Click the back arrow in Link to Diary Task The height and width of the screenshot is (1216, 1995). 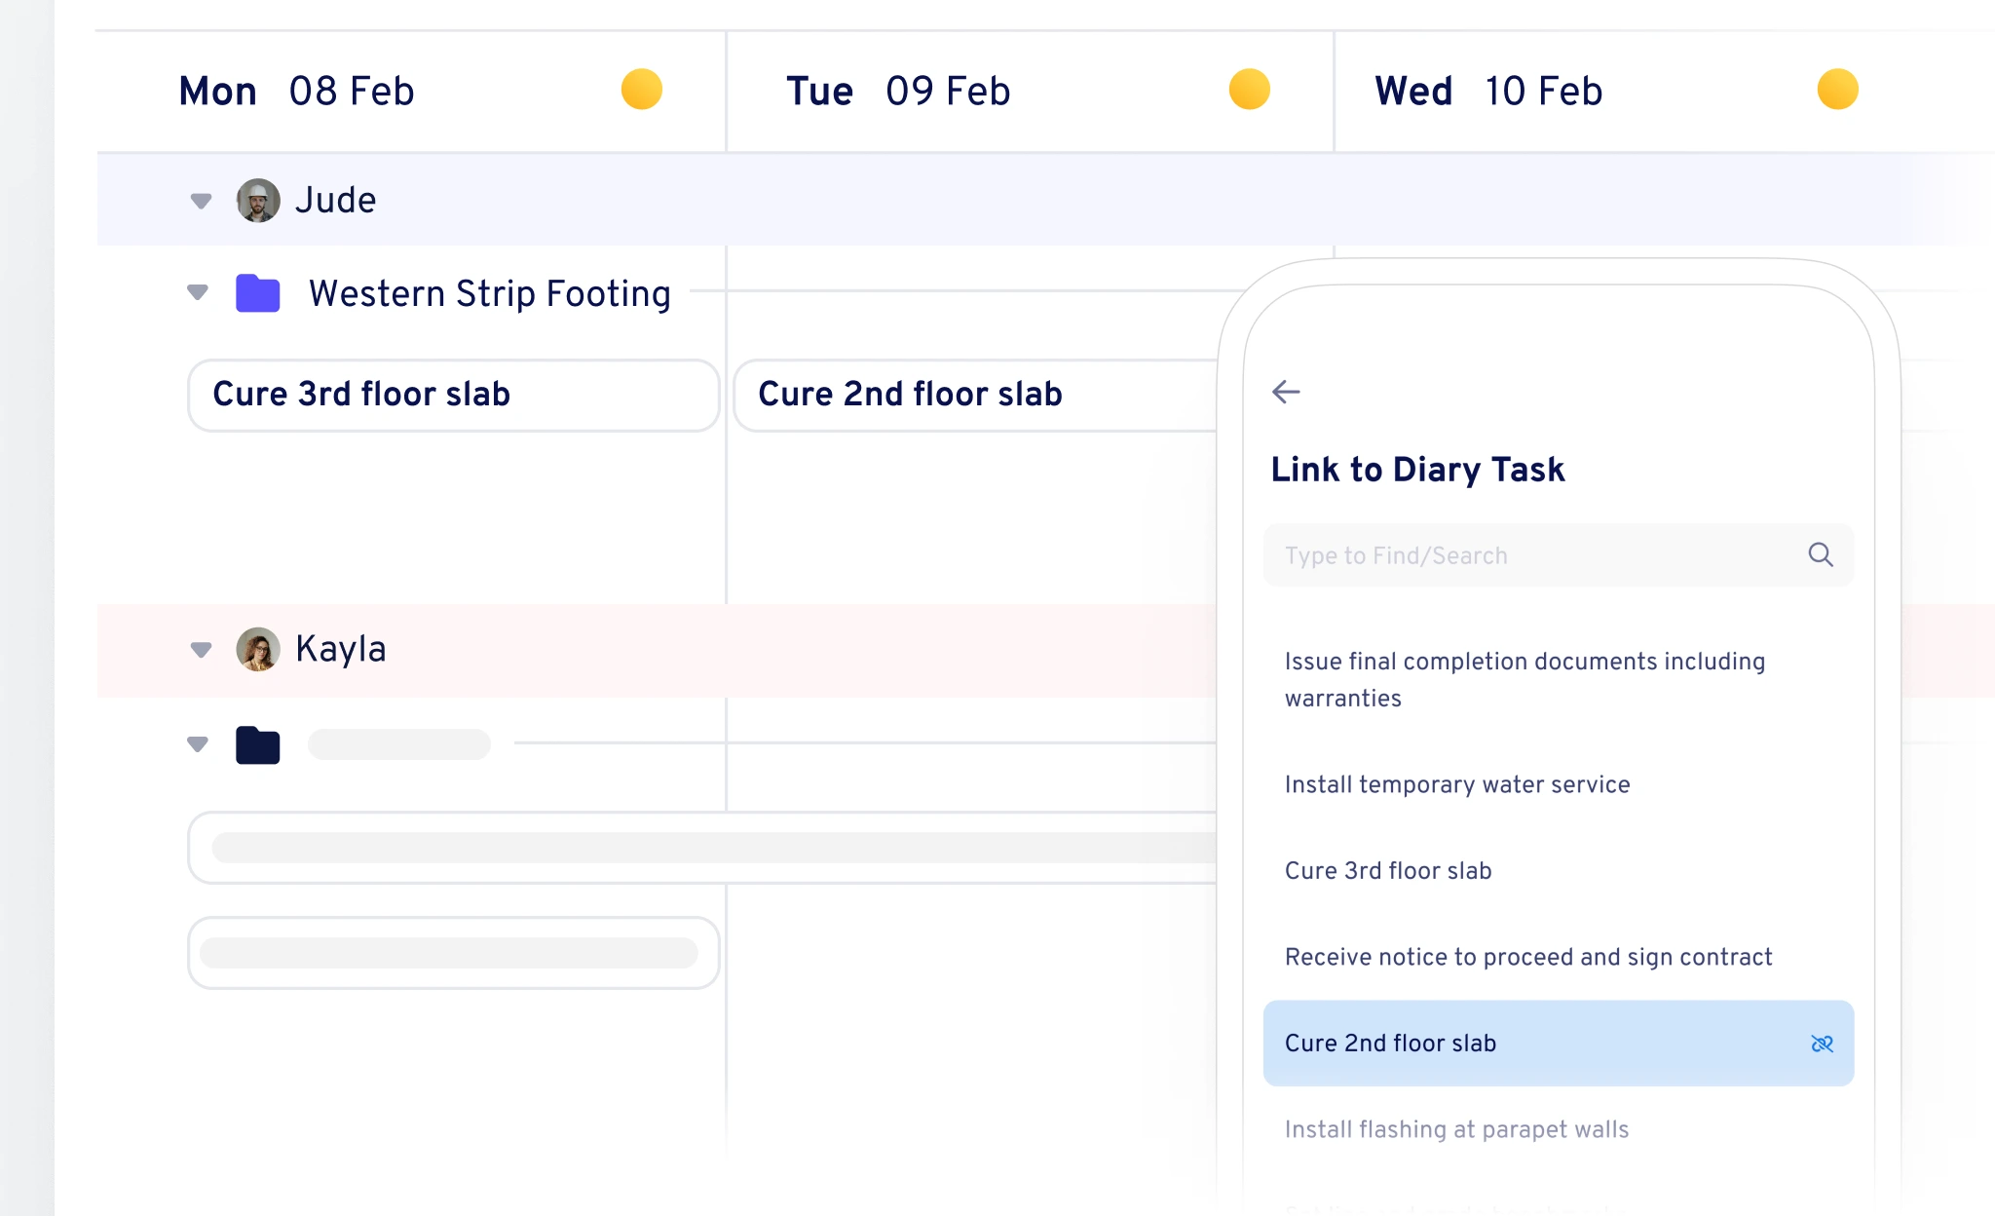coord(1286,392)
